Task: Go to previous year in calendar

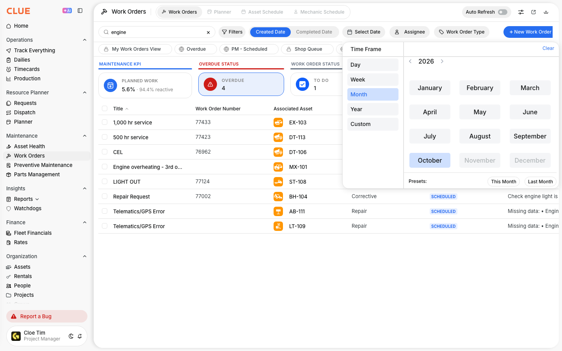Action: (410, 61)
